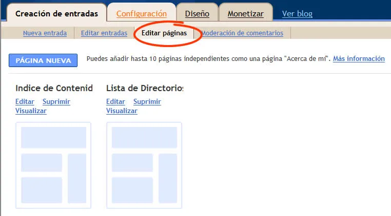Viewport: 391px width, 216px height.
Task: Follow the Más información link
Action: (x=359, y=59)
